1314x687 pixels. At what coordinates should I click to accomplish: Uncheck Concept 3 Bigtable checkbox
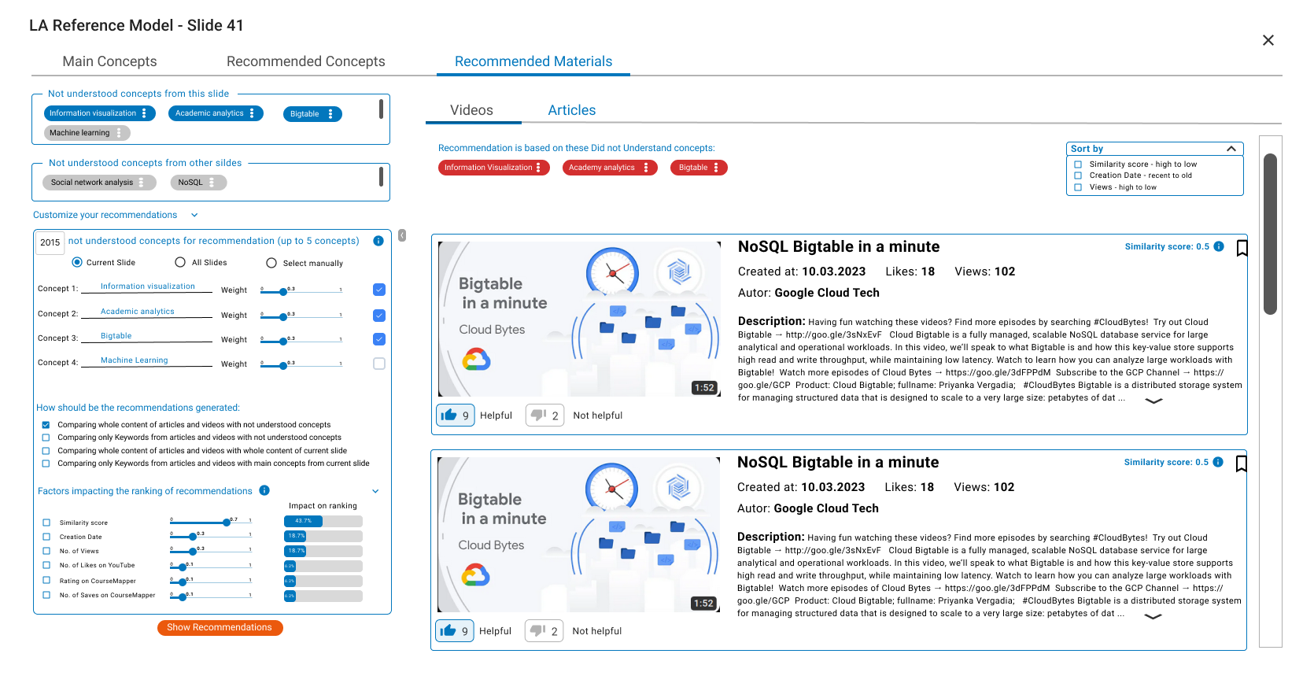(x=379, y=339)
